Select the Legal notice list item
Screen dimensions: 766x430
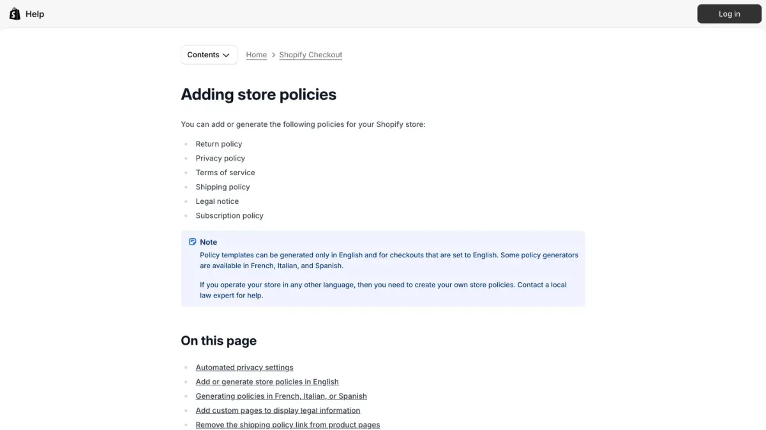click(217, 201)
